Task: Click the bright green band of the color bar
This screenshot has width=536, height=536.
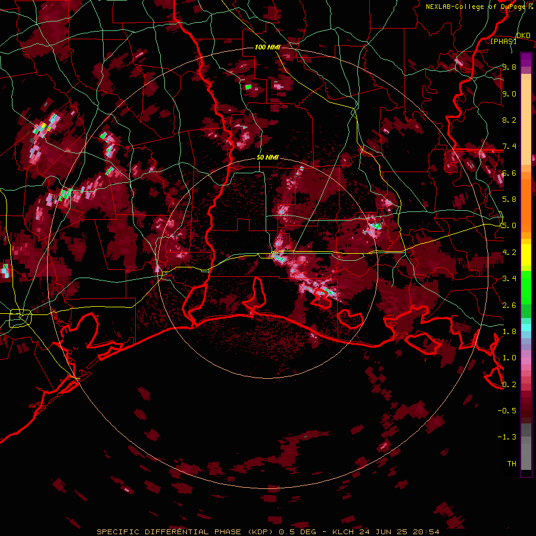Action: tap(526, 289)
